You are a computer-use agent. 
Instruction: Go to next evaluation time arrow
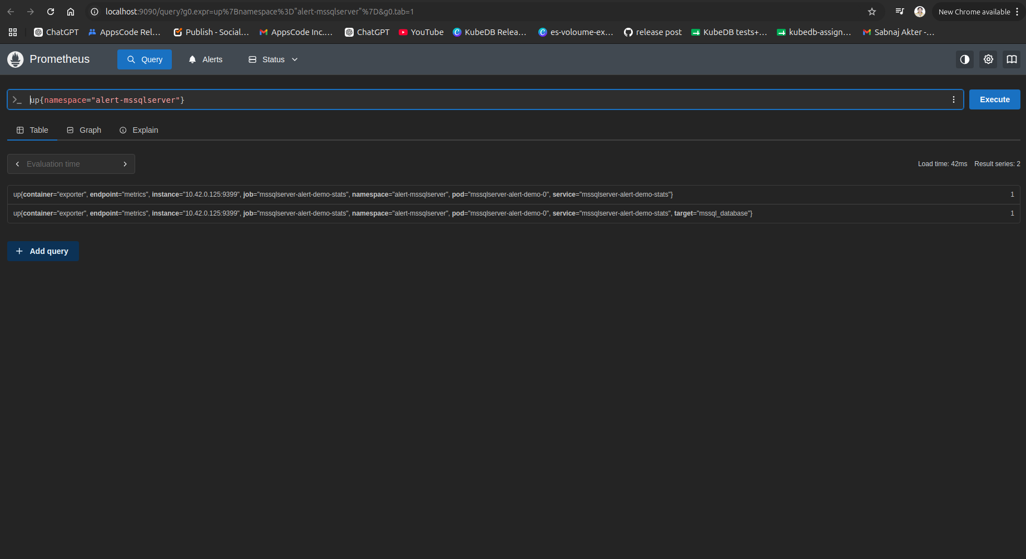tap(125, 164)
